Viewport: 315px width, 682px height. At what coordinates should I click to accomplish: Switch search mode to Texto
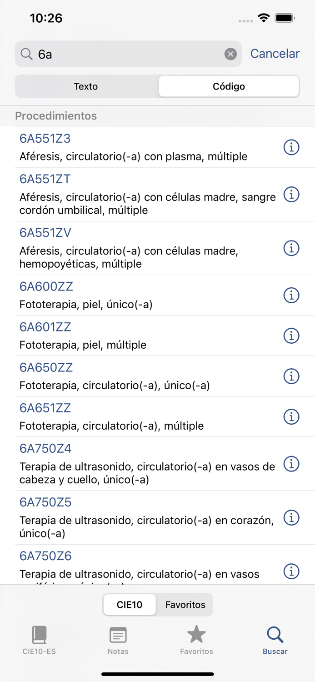click(x=86, y=86)
